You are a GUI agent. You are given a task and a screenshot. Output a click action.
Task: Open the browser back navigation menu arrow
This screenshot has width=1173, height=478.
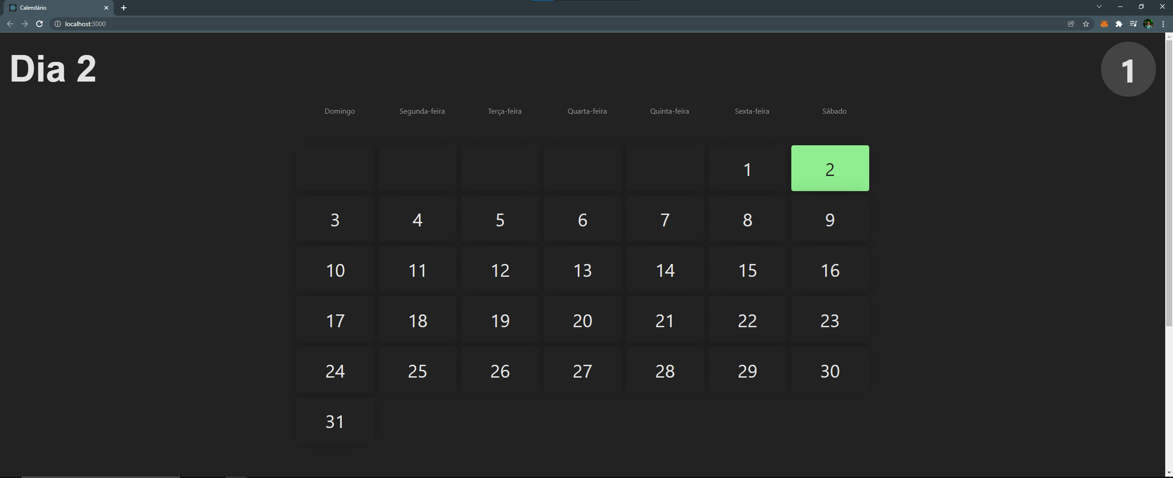[10, 24]
